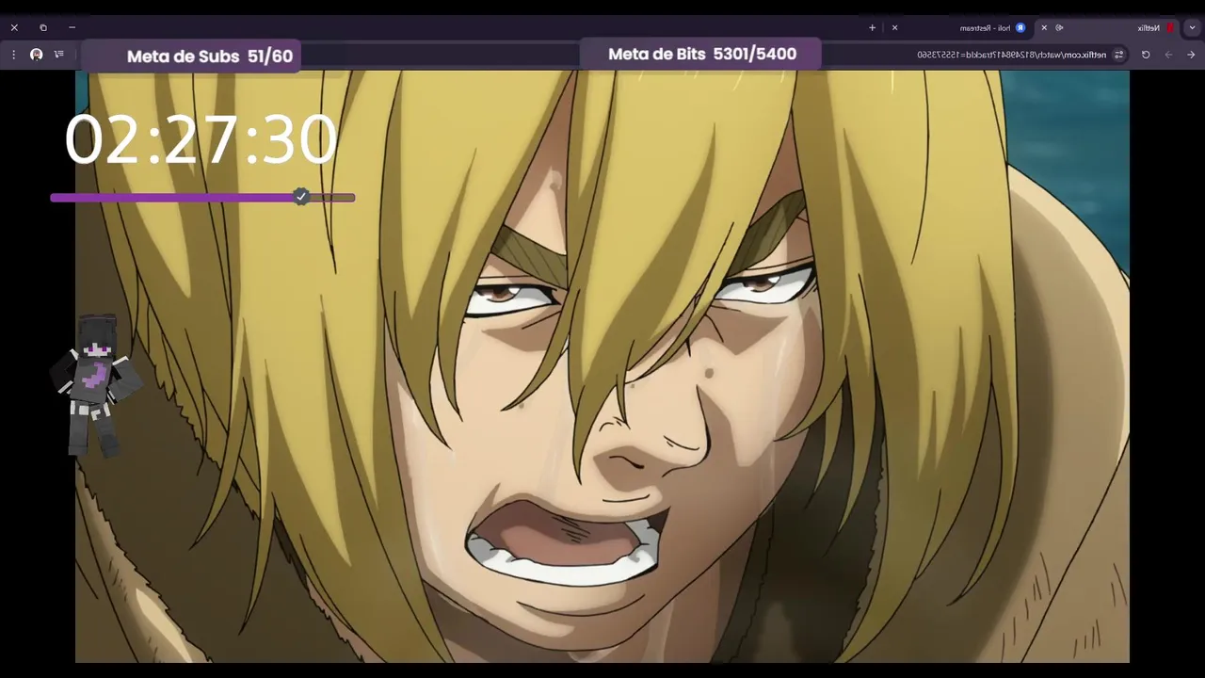Click the Meta de Bits 5301/5400 overlay
This screenshot has height=678, width=1205.
click(701, 54)
